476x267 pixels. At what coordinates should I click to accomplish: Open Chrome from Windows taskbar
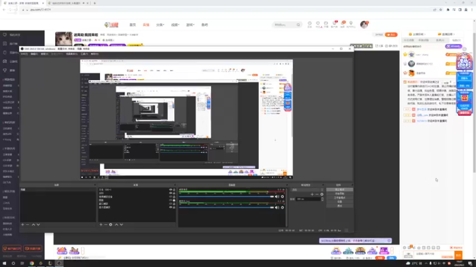[x=32, y=263]
